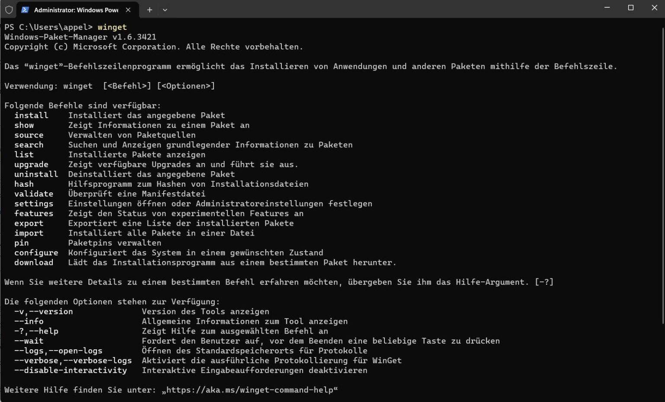This screenshot has width=665, height=402.
Task: Click the word 'upgrade' in the command list
Action: (x=31, y=164)
